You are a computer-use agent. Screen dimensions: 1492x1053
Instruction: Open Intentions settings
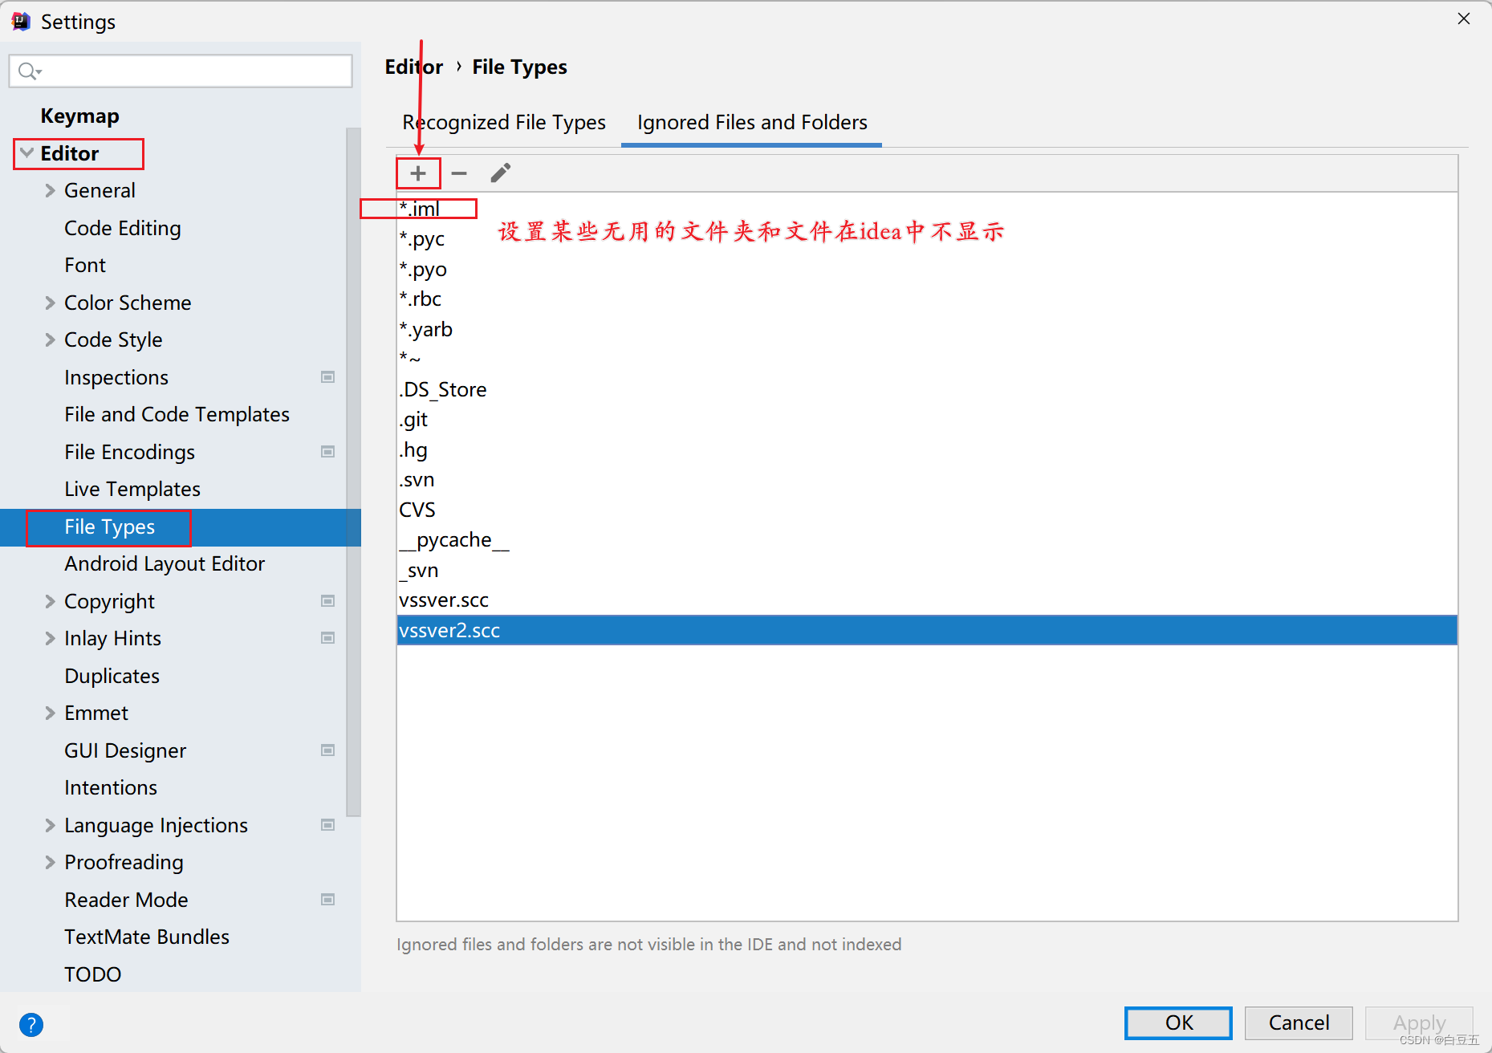coord(111,787)
